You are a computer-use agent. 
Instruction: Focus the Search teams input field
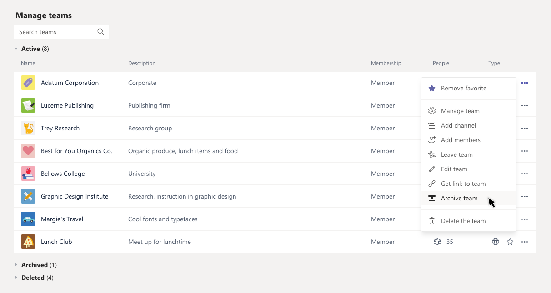pyautogui.click(x=55, y=32)
